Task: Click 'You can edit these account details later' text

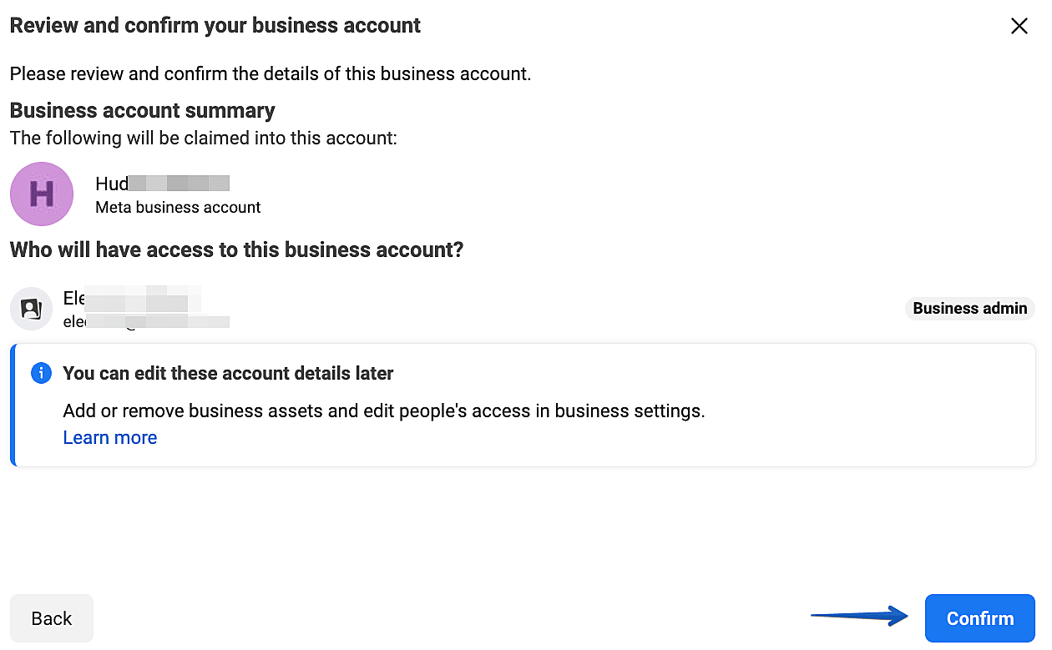Action: 228,373
